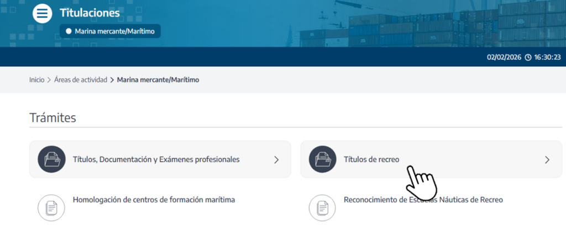Image resolution: width=566 pixels, height=246 pixels.
Task: Select Marina mercante/Marítimo in breadcrumb trail
Action: 158,80
